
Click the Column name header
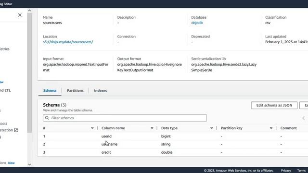113,128
